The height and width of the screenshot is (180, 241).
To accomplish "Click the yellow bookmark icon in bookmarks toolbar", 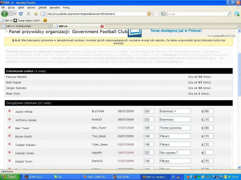I will (45, 21).
